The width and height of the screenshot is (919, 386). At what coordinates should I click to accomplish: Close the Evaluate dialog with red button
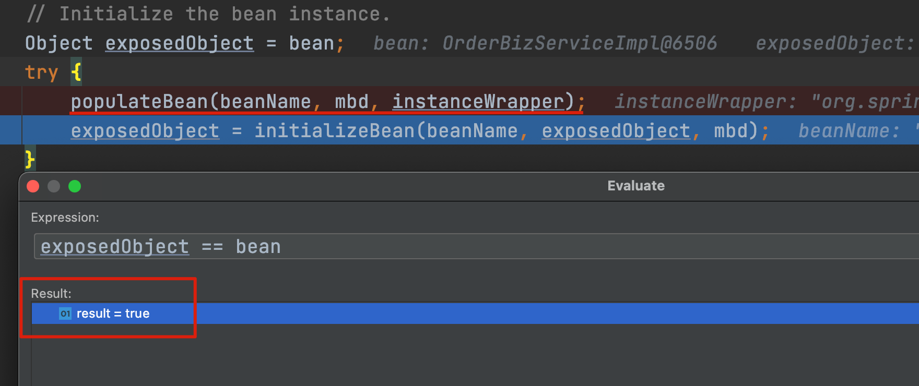[x=33, y=186]
